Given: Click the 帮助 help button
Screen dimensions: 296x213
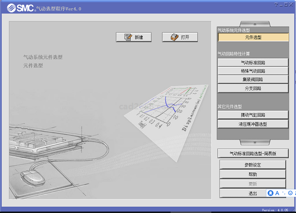Looking at the screenshot, I should coord(253,174).
